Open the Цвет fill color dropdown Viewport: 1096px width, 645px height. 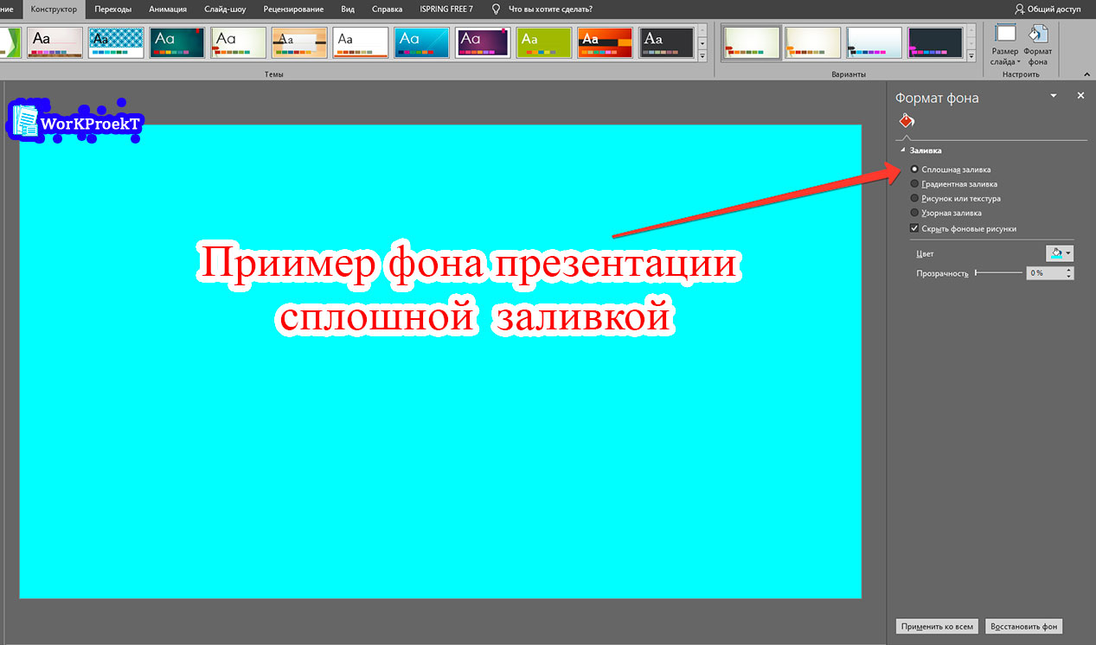pyautogui.click(x=1060, y=253)
